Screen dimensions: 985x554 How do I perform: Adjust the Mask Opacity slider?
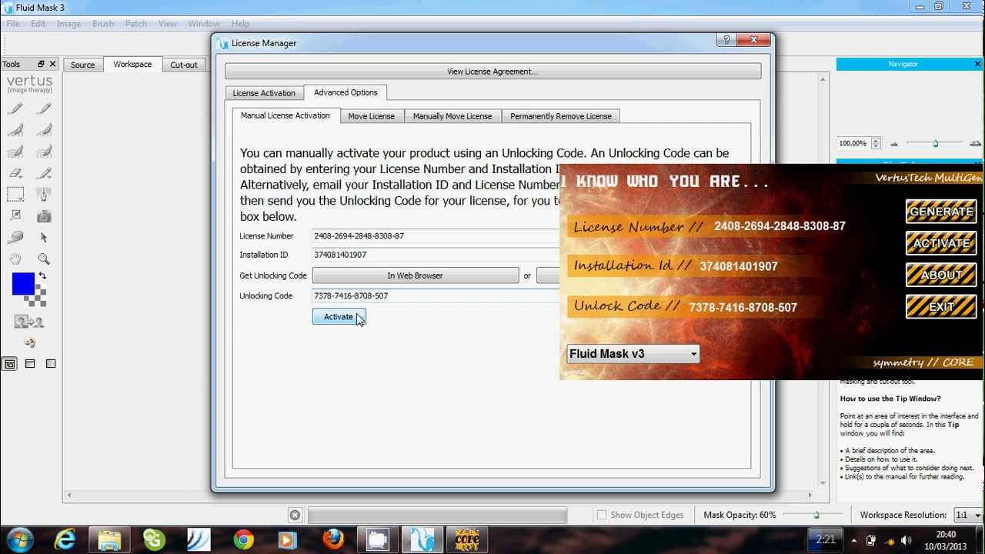coord(816,515)
